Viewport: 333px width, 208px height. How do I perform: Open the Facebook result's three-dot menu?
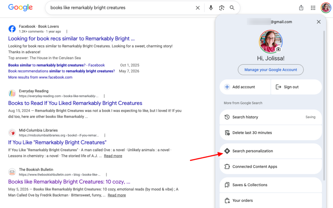coord(67,32)
